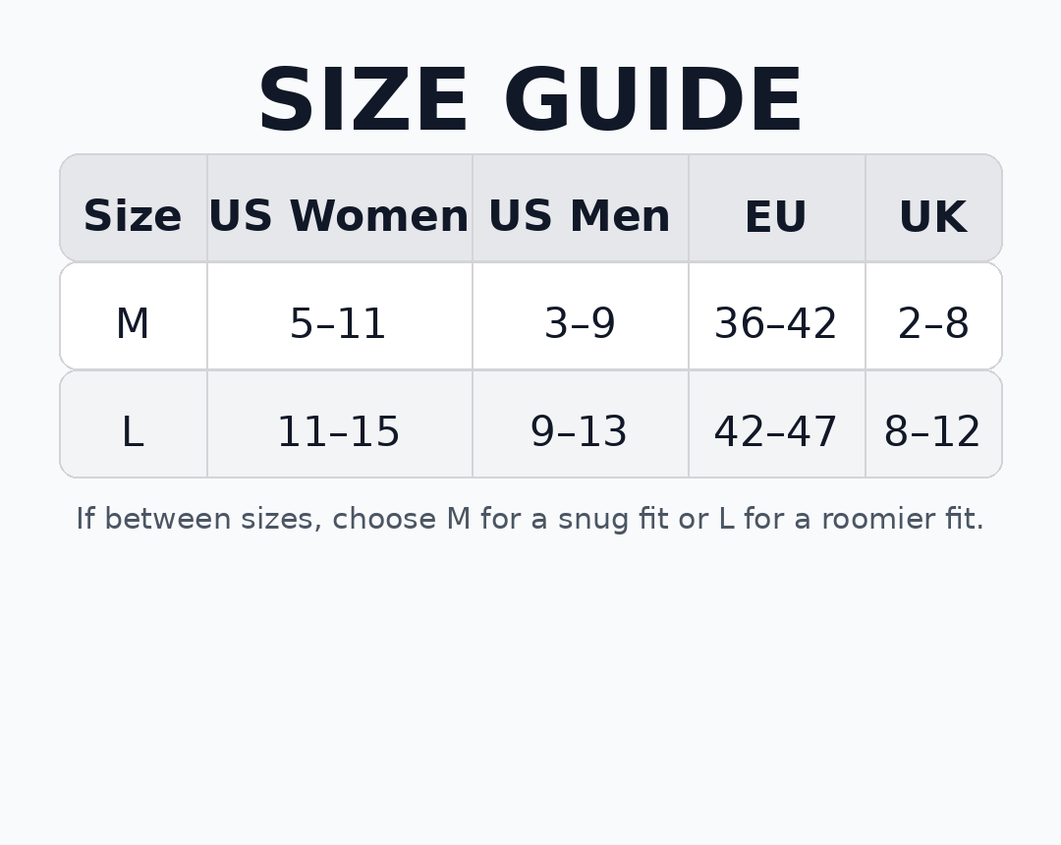Click the US Women column header

pyautogui.click(x=339, y=217)
